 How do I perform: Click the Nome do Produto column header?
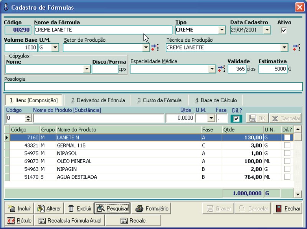pos(129,129)
